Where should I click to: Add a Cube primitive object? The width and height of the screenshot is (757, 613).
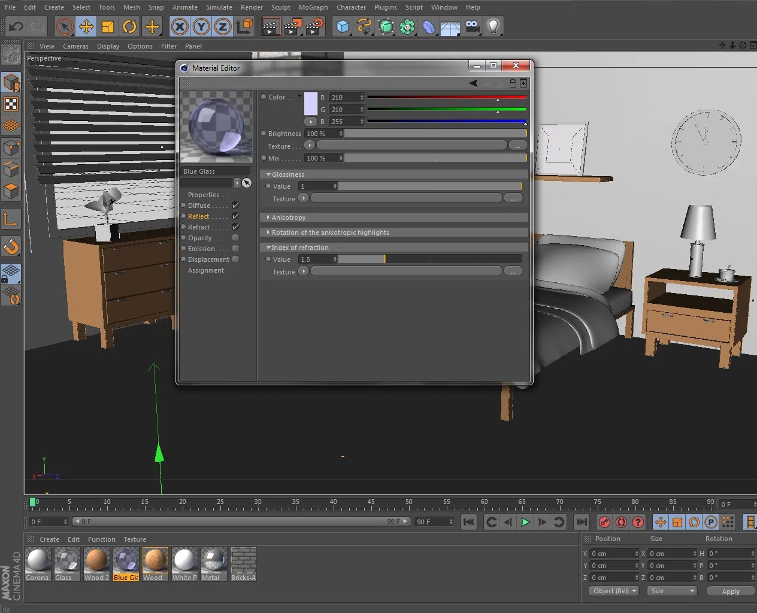343,26
